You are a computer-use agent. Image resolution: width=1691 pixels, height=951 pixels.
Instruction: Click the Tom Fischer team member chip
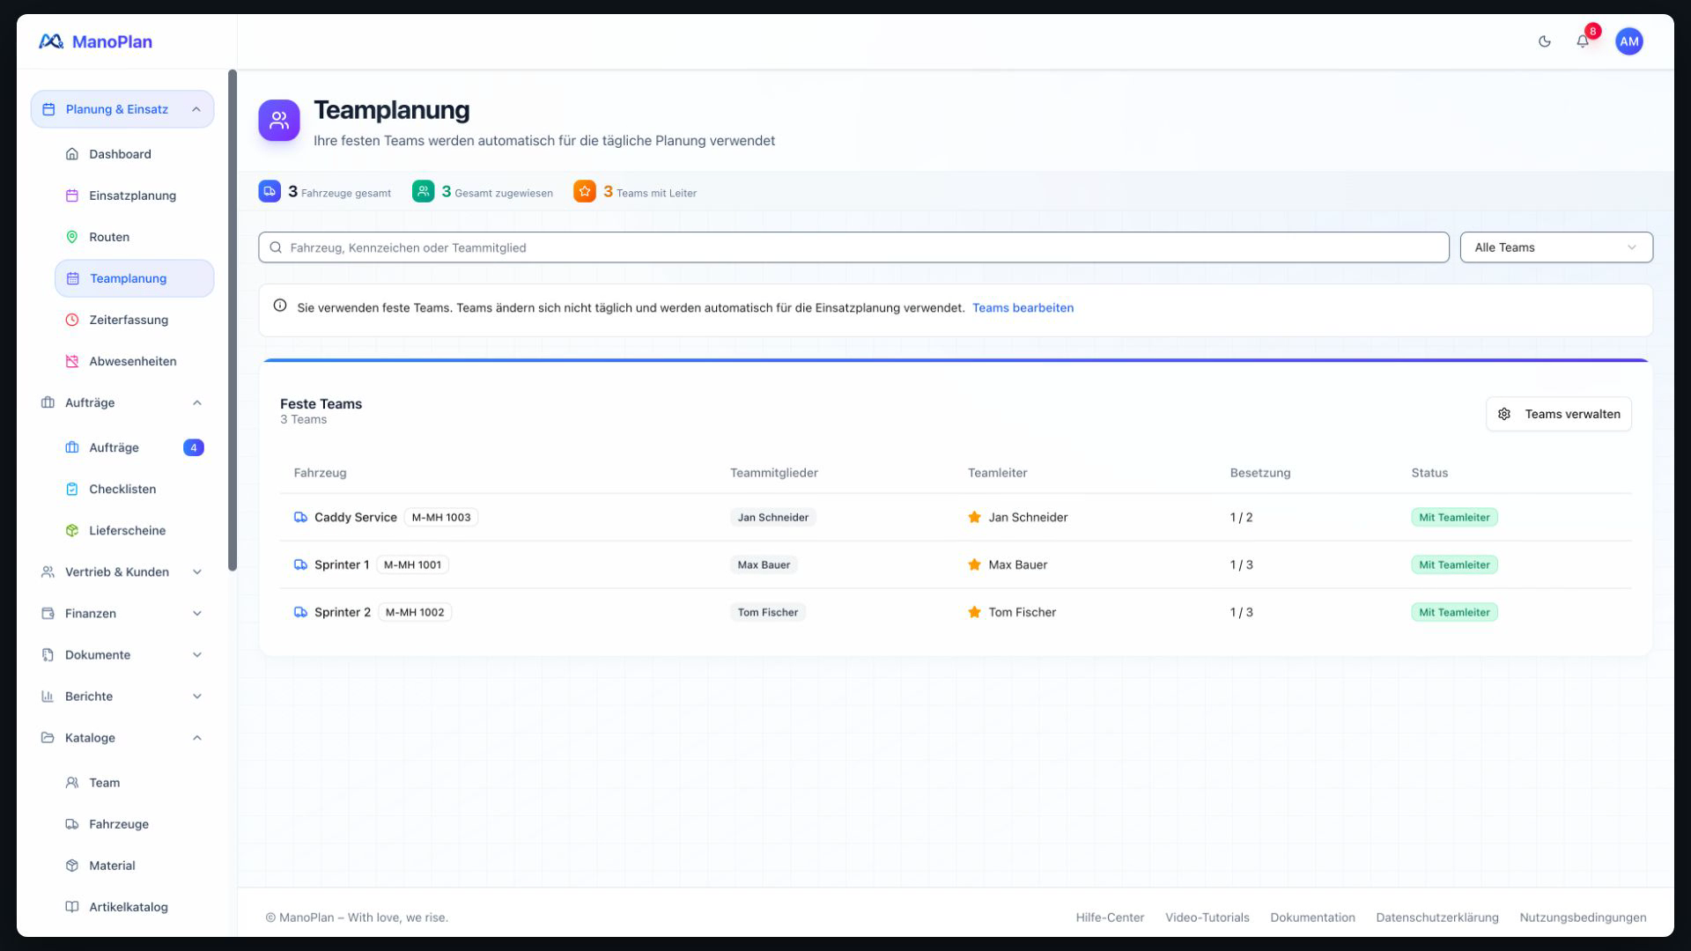pyautogui.click(x=767, y=612)
